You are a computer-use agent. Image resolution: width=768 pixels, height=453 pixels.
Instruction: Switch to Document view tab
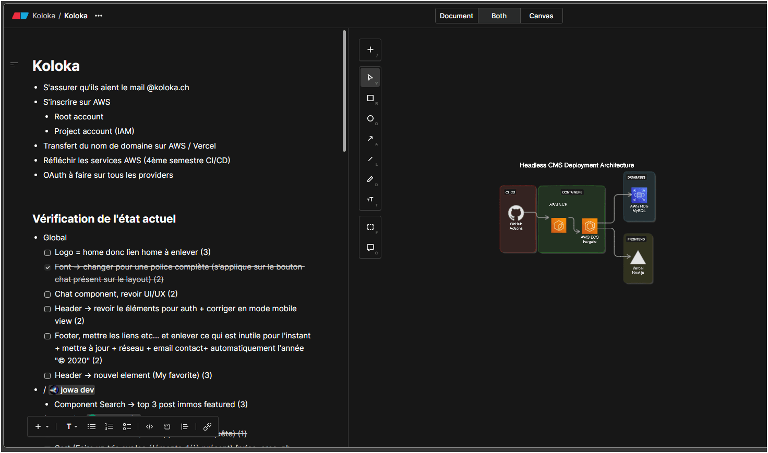pyautogui.click(x=457, y=16)
